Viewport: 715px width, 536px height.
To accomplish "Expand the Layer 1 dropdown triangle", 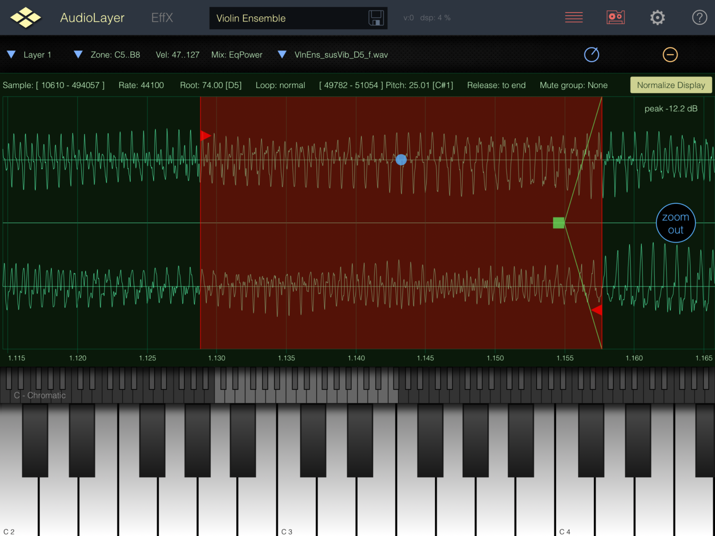I will (x=11, y=55).
